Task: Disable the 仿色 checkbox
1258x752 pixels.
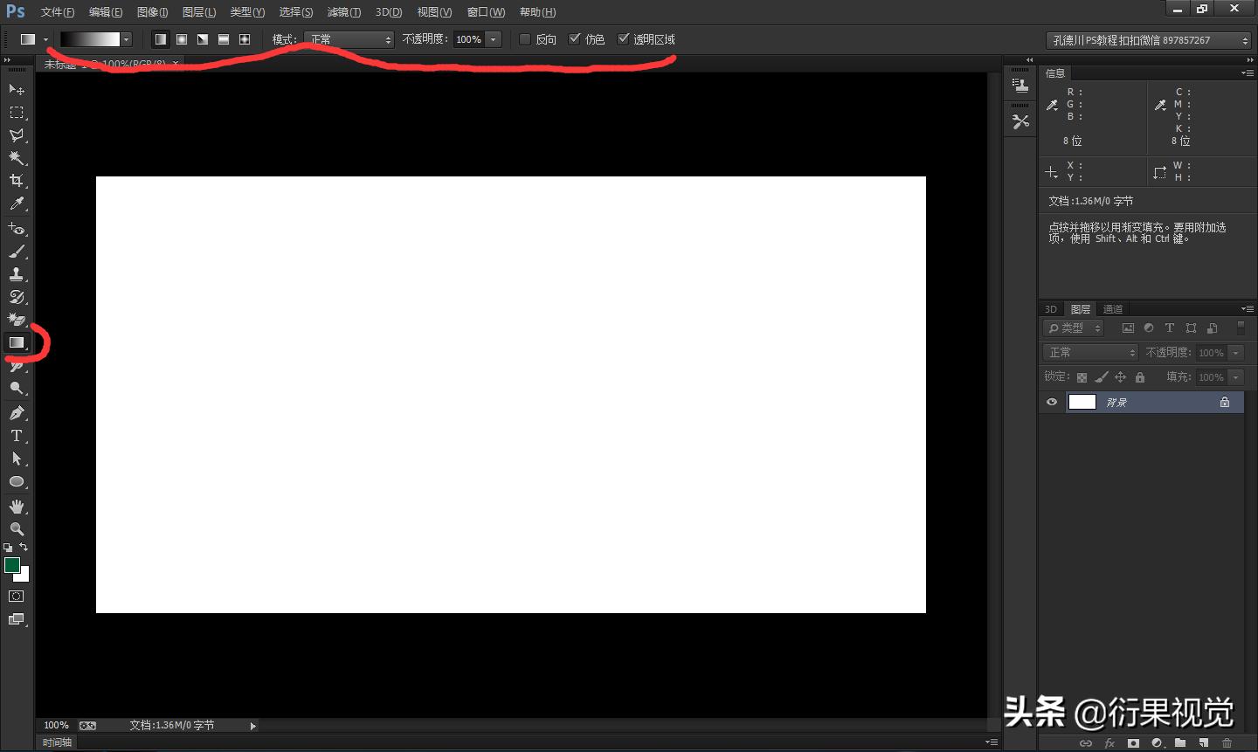Action: [x=574, y=38]
